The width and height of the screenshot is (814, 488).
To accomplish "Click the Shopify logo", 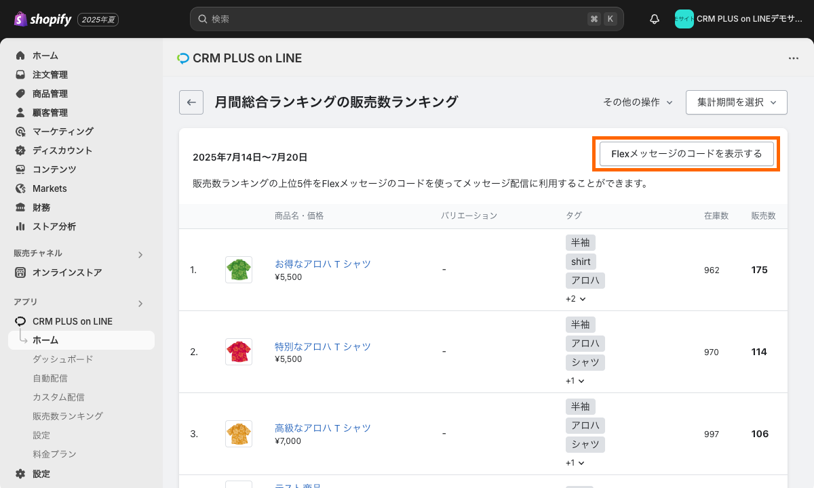I will (42, 19).
